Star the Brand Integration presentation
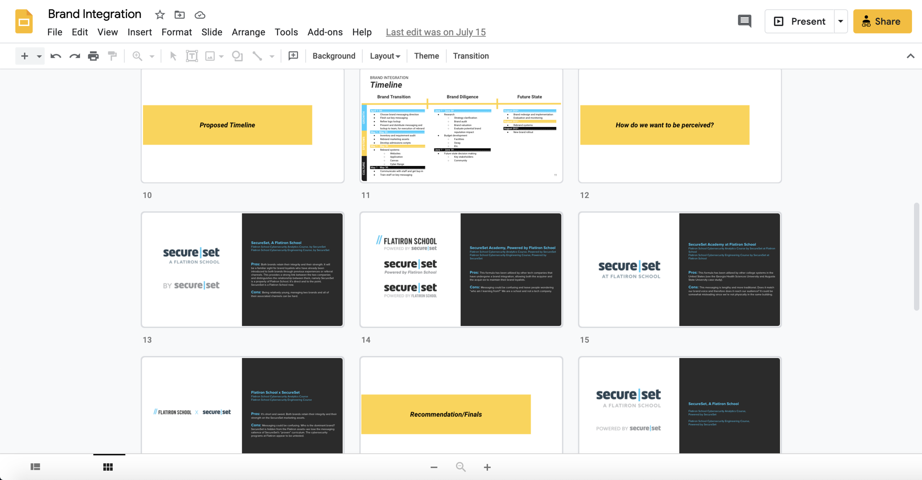The image size is (922, 480). [x=160, y=15]
